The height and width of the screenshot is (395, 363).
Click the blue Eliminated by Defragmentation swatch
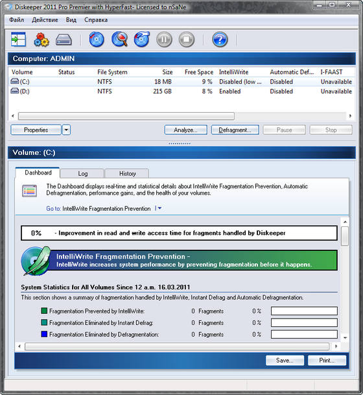(x=44, y=334)
